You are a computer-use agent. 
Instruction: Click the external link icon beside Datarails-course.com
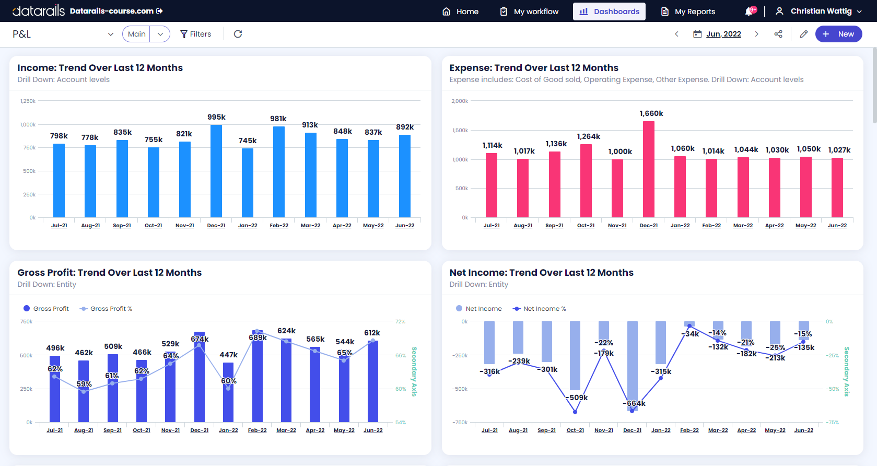point(160,11)
